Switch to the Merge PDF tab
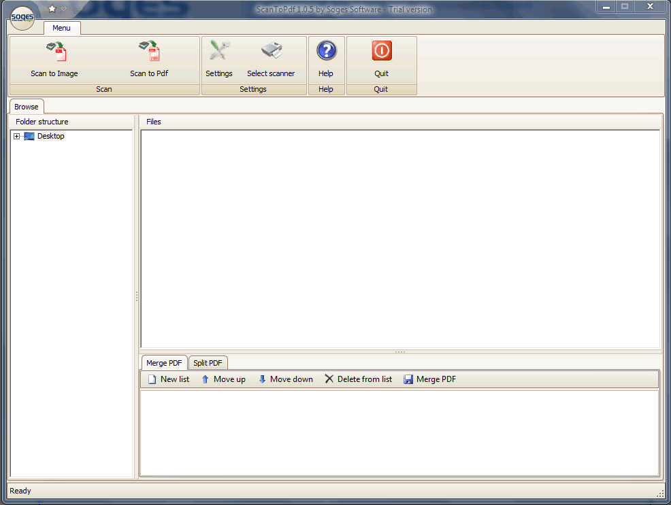This screenshot has width=671, height=505. click(x=164, y=363)
